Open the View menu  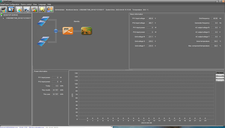point(35,5)
